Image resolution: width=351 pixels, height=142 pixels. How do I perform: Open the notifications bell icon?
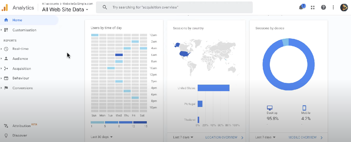click(301, 8)
